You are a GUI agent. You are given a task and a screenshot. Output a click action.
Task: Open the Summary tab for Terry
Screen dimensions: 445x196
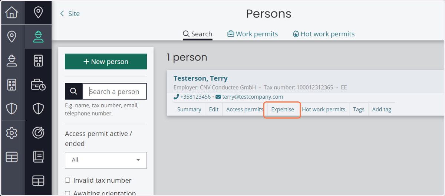tap(189, 110)
